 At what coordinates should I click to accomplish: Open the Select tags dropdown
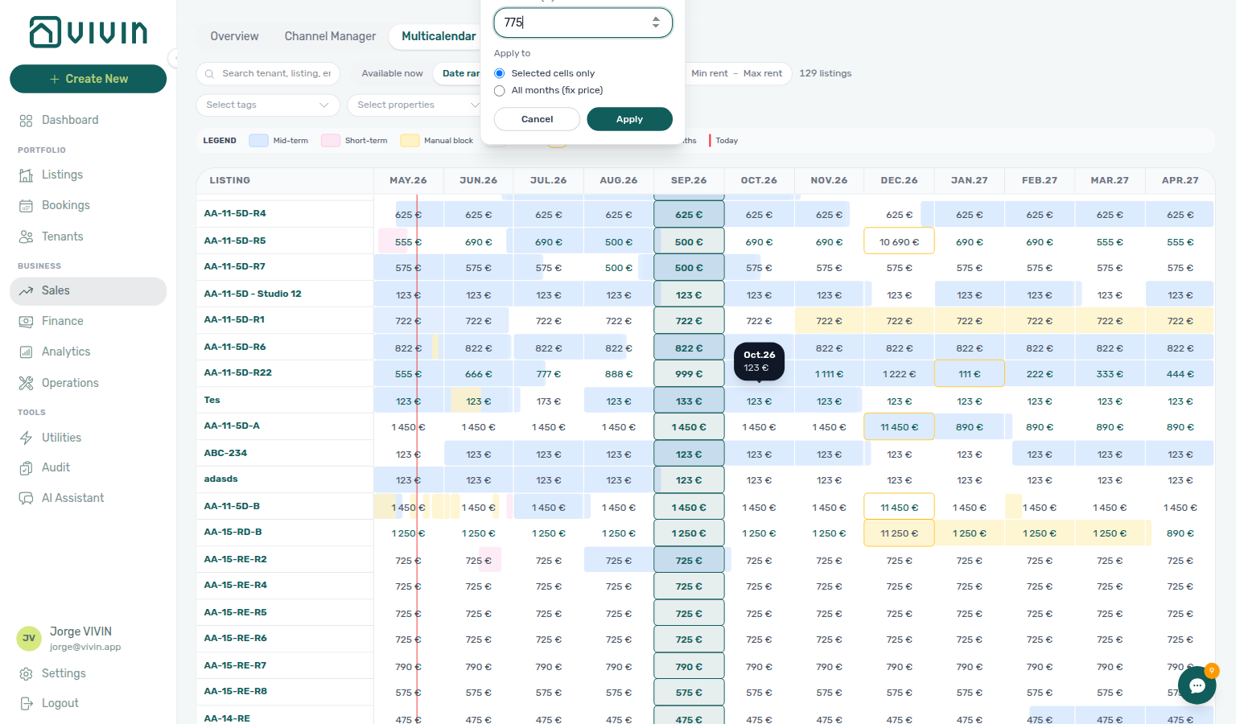pos(268,105)
